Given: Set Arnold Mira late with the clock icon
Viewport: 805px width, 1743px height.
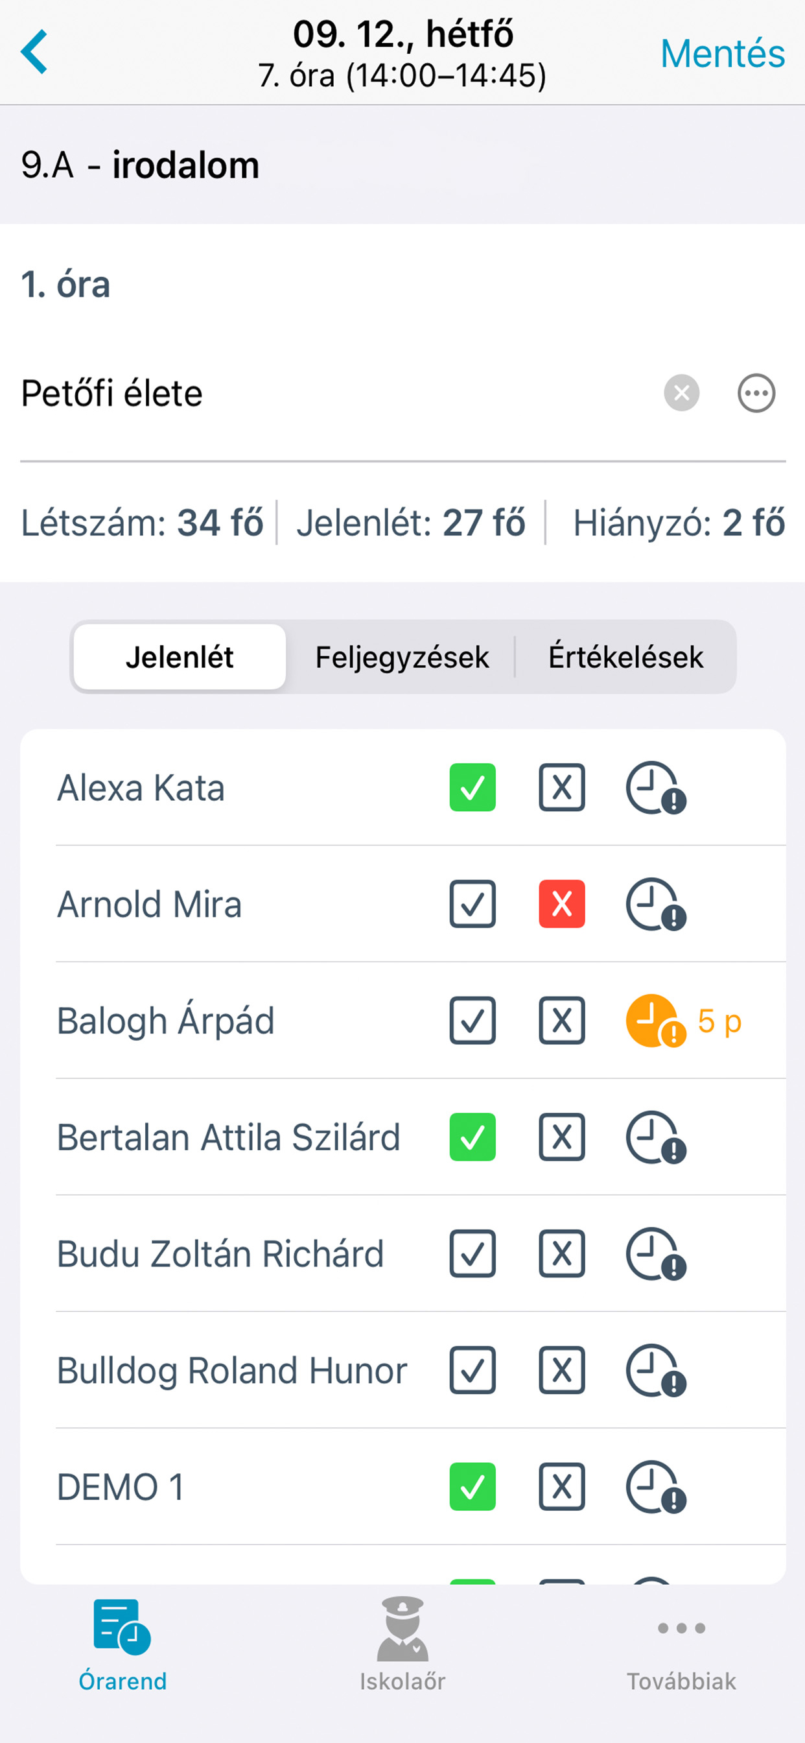Looking at the screenshot, I should pos(655,904).
